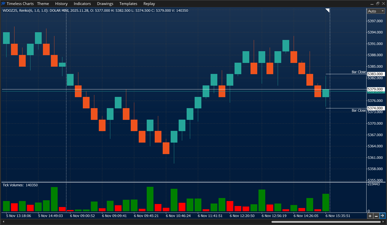Open the History menu
This screenshot has height=225, width=387.
pos(61,3)
